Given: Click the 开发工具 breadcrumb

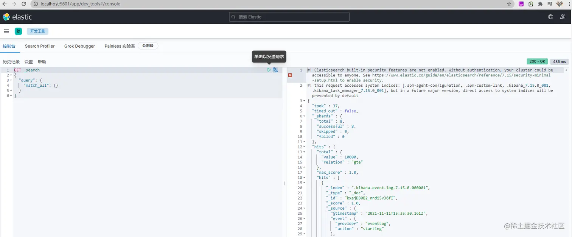Looking at the screenshot, I should coord(37,31).
